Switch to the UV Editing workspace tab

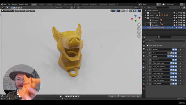(58, 5)
